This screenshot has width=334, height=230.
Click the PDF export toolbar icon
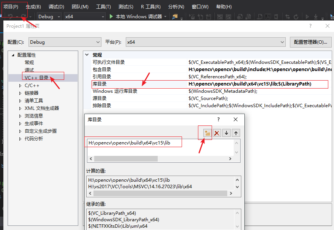pos(268,17)
